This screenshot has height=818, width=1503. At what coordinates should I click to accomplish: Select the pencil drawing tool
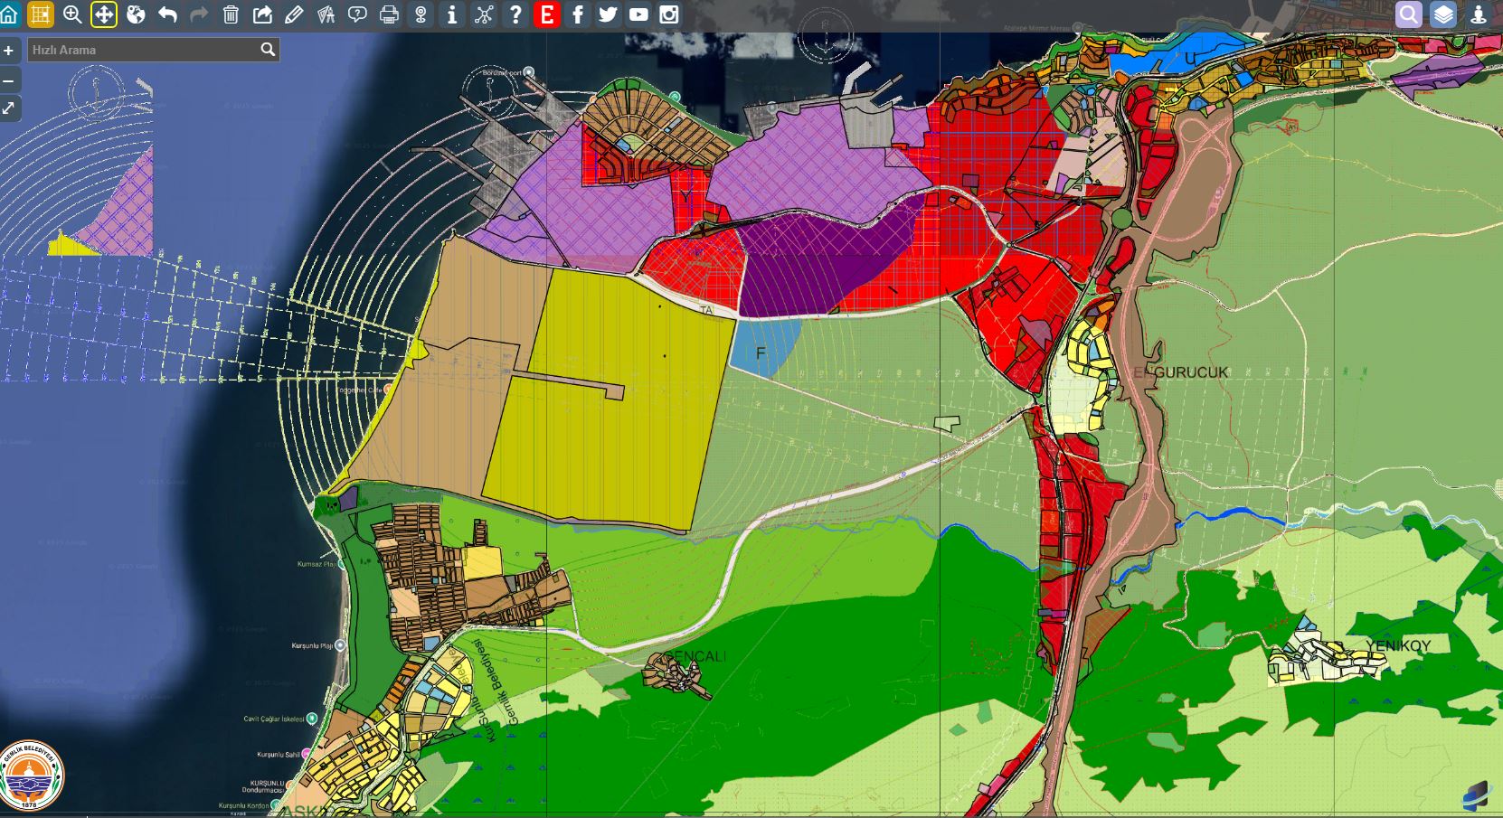pos(294,14)
